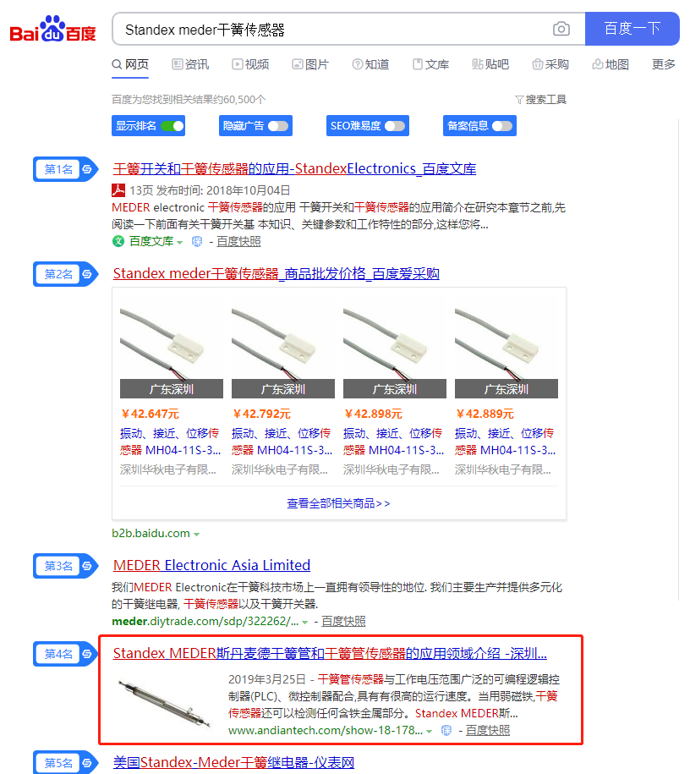This screenshot has height=774, width=690.
Task: Click b2b.baidu.com source URL
Action: tap(151, 534)
